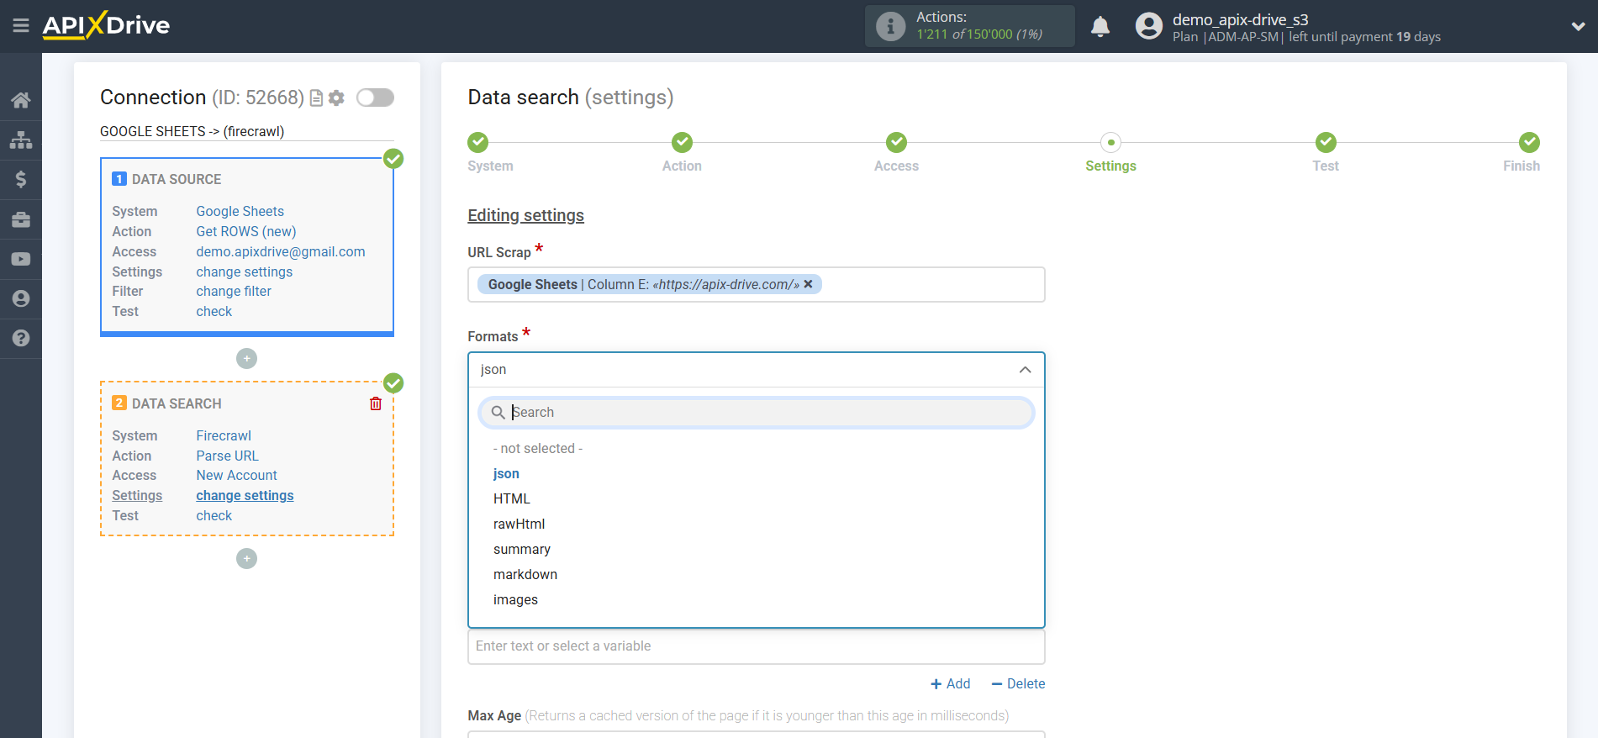Open the Home sidebar icon
1598x738 pixels.
[21, 100]
